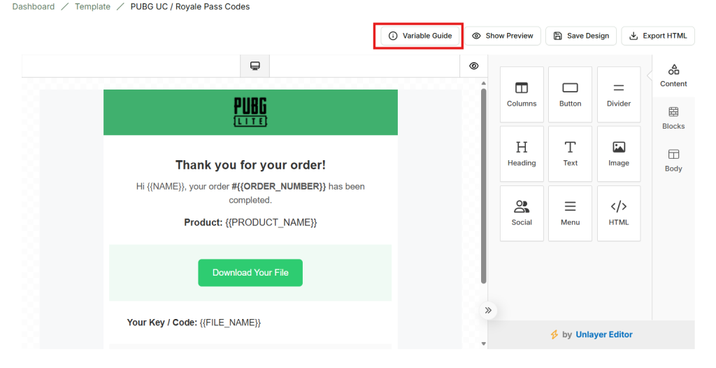
Task: Select the HTML content block
Action: 619,213
